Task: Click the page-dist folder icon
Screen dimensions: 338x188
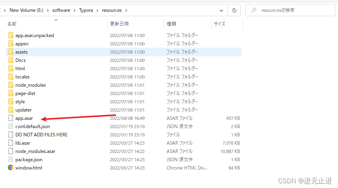Action: coord(11,93)
